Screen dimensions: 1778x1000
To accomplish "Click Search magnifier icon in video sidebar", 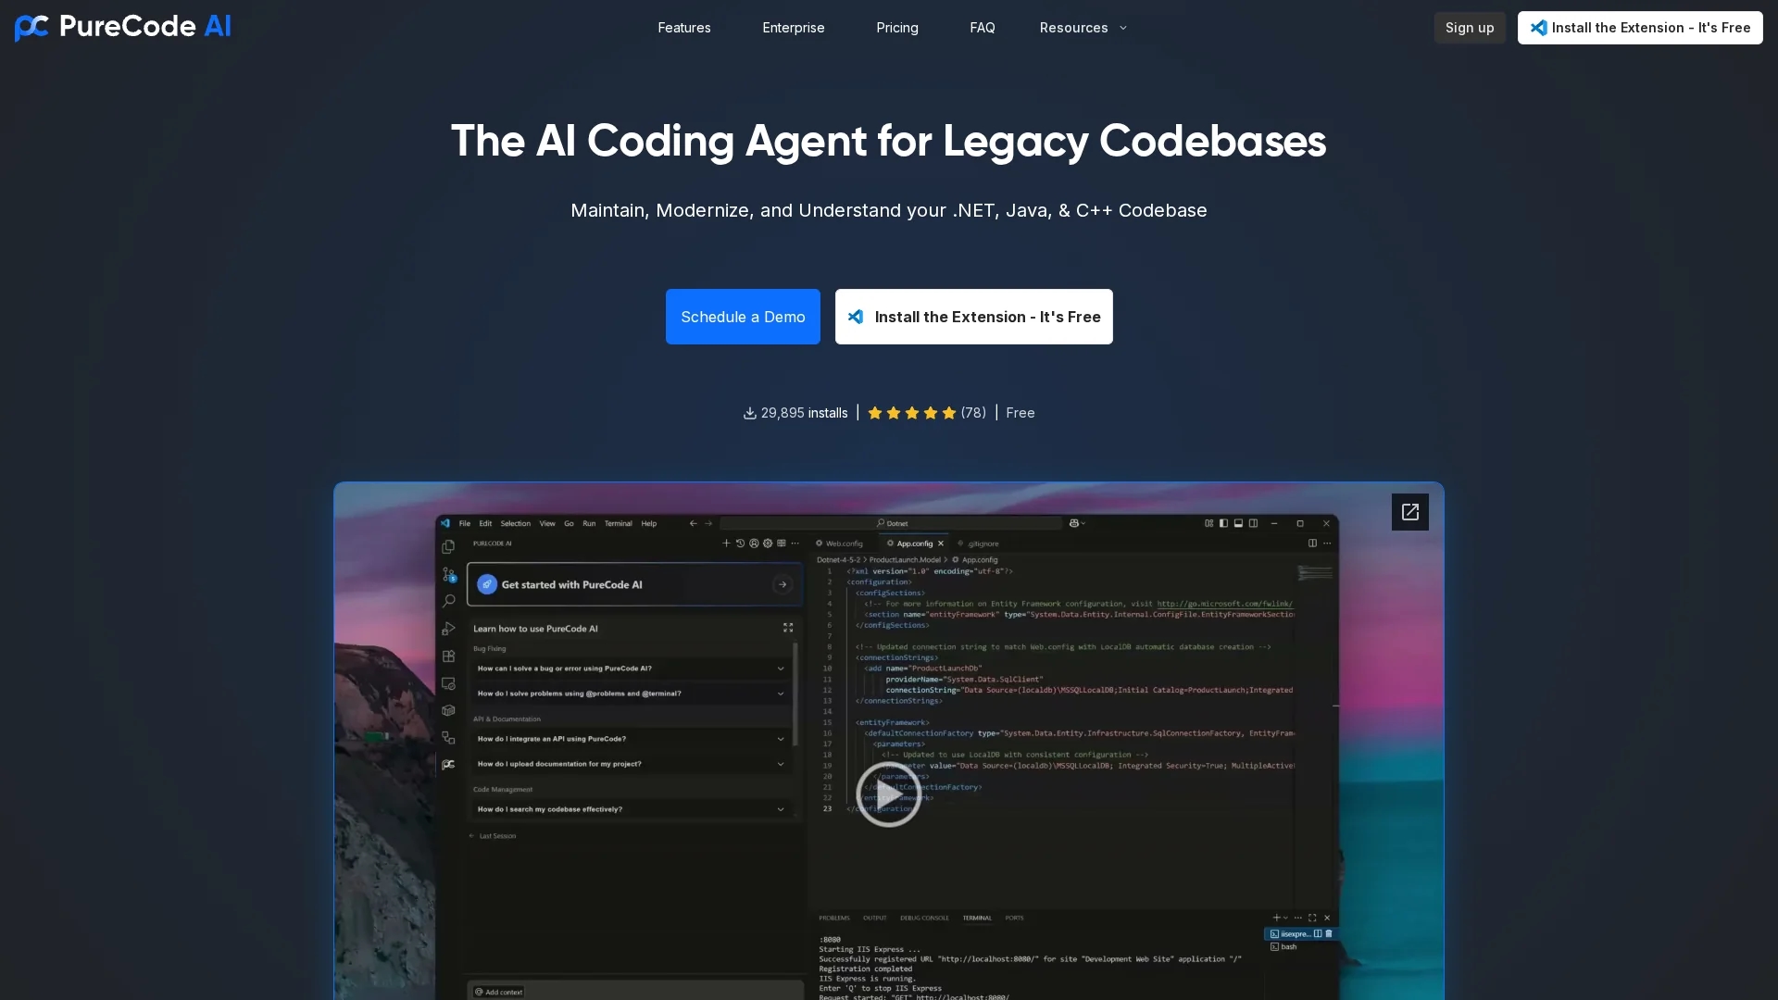I will point(448,601).
